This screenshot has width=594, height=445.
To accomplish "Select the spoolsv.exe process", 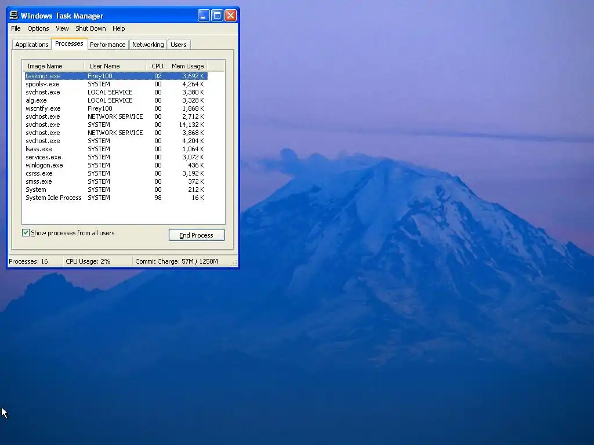I will click(115, 84).
